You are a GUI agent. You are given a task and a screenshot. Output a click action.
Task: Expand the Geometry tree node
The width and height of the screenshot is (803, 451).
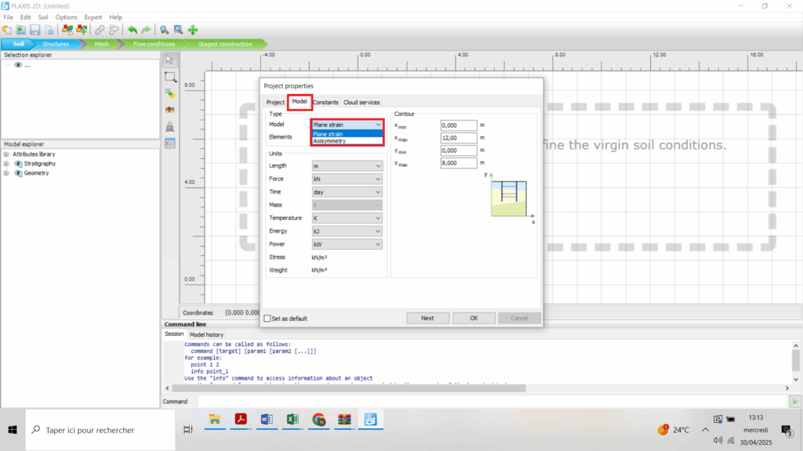click(x=6, y=173)
